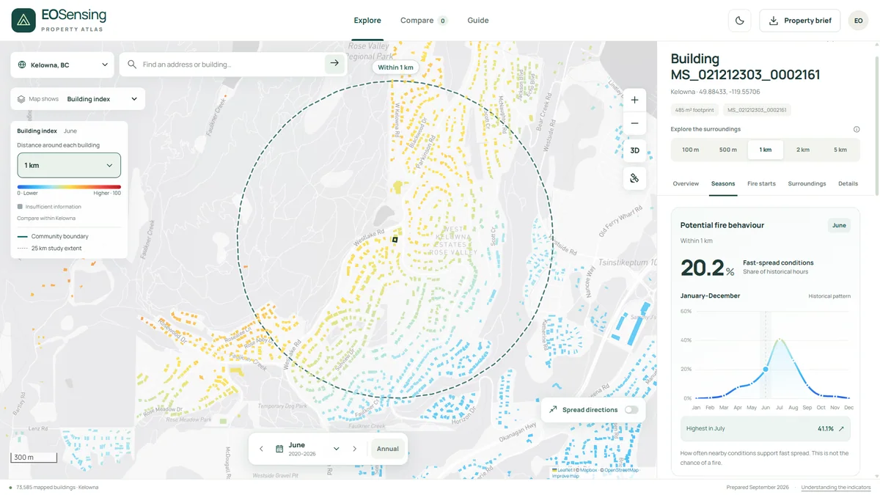Select 2 km surroundings radius

(803, 150)
